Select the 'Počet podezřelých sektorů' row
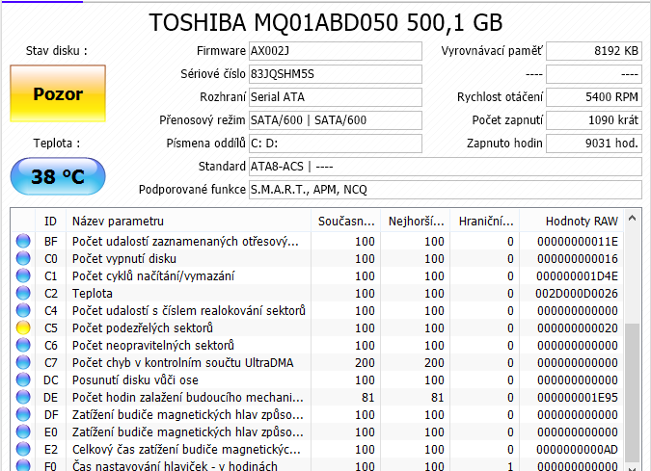The image size is (651, 471). point(317,328)
